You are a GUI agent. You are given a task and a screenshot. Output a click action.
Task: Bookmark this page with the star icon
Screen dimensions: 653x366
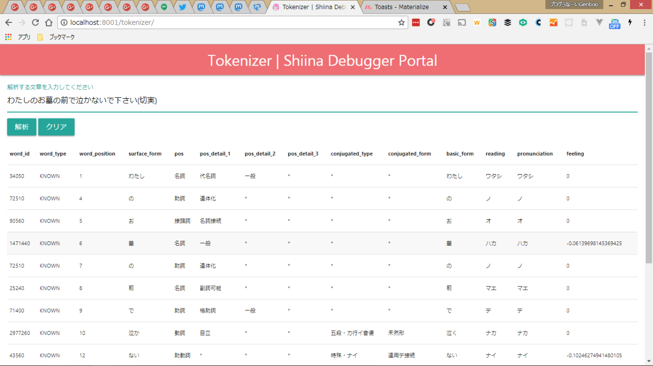tap(401, 22)
